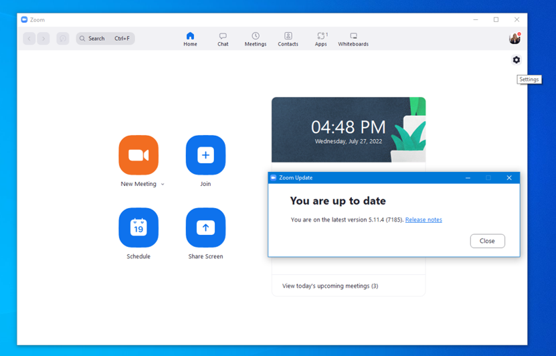Click the blue Join meeting icon
Screen dimensions: 556x356
(205, 155)
